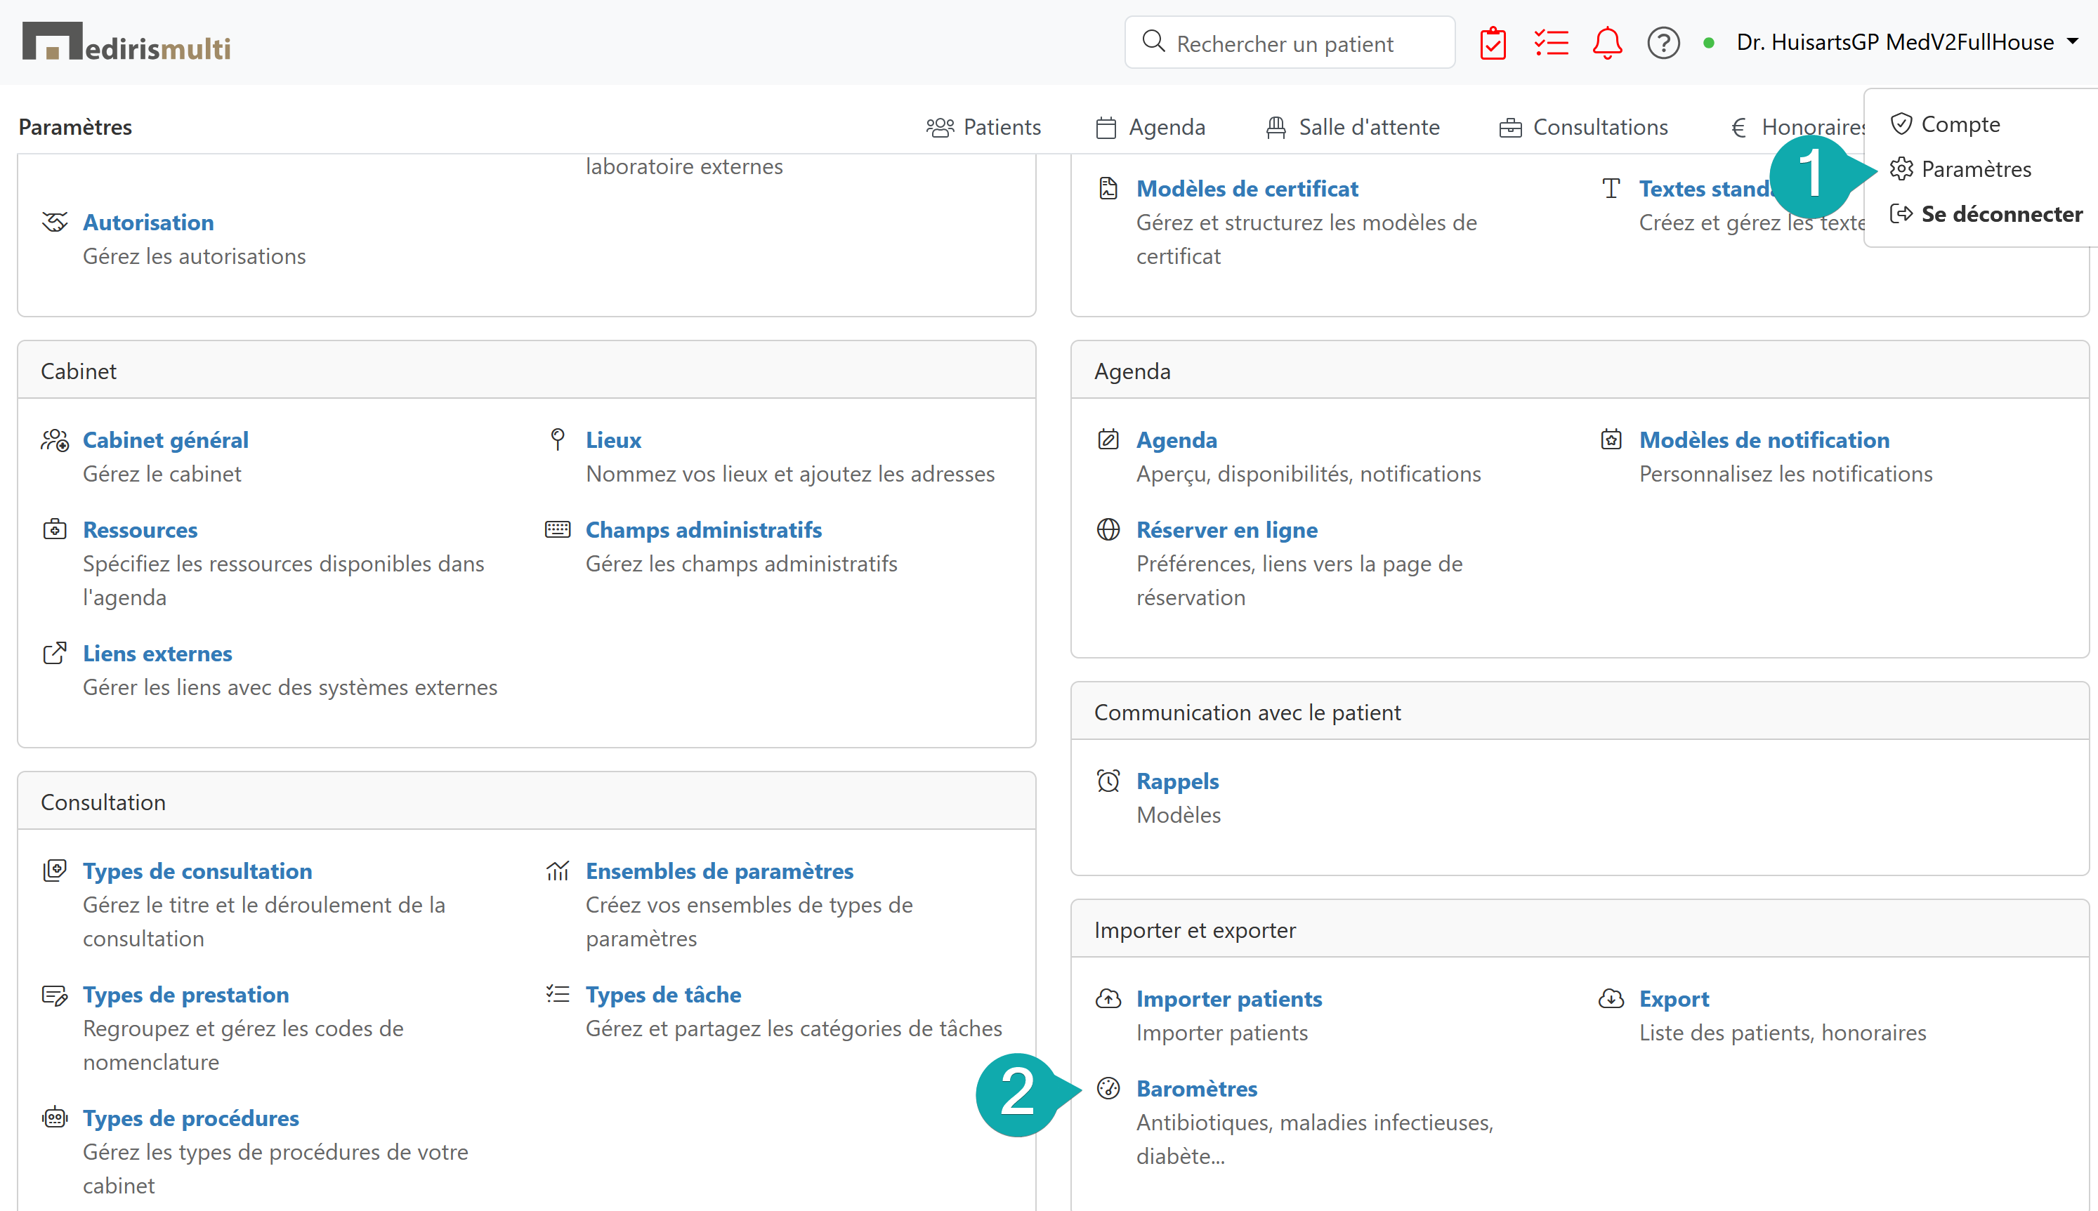The height and width of the screenshot is (1211, 2098).
Task: Click the Rappels alarm clock icon
Action: (x=1108, y=780)
